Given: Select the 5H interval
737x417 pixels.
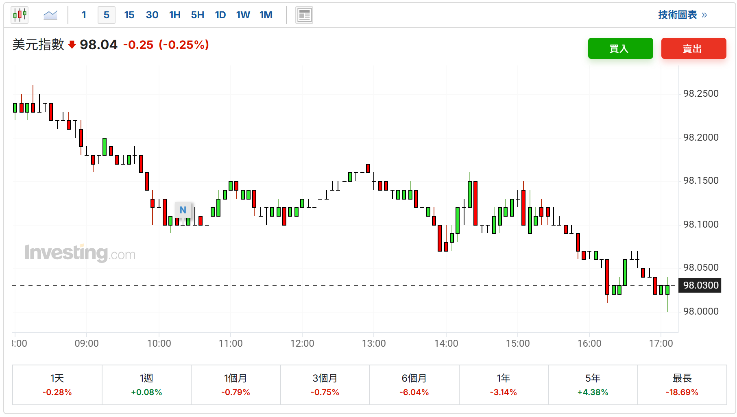Looking at the screenshot, I should [198, 15].
